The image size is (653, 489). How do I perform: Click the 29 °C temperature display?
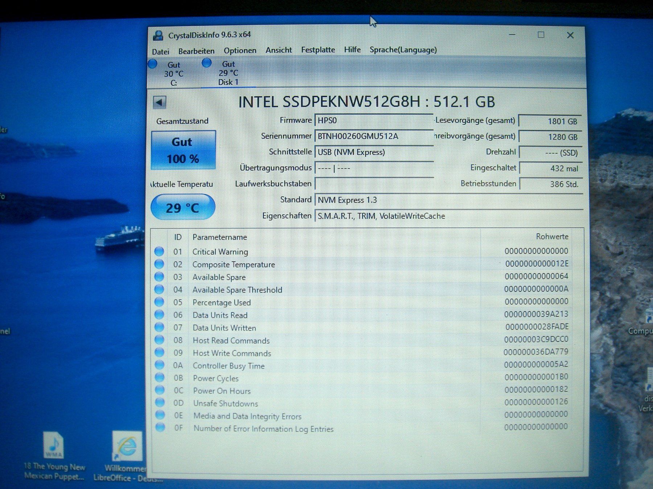click(x=183, y=207)
